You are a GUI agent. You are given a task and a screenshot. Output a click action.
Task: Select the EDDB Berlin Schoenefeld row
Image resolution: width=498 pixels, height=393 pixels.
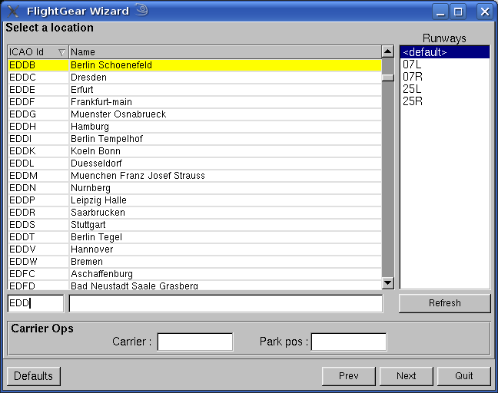coord(194,65)
